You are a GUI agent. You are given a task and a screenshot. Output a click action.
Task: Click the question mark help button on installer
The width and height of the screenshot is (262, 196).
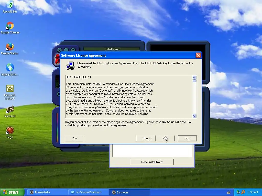point(73,50)
